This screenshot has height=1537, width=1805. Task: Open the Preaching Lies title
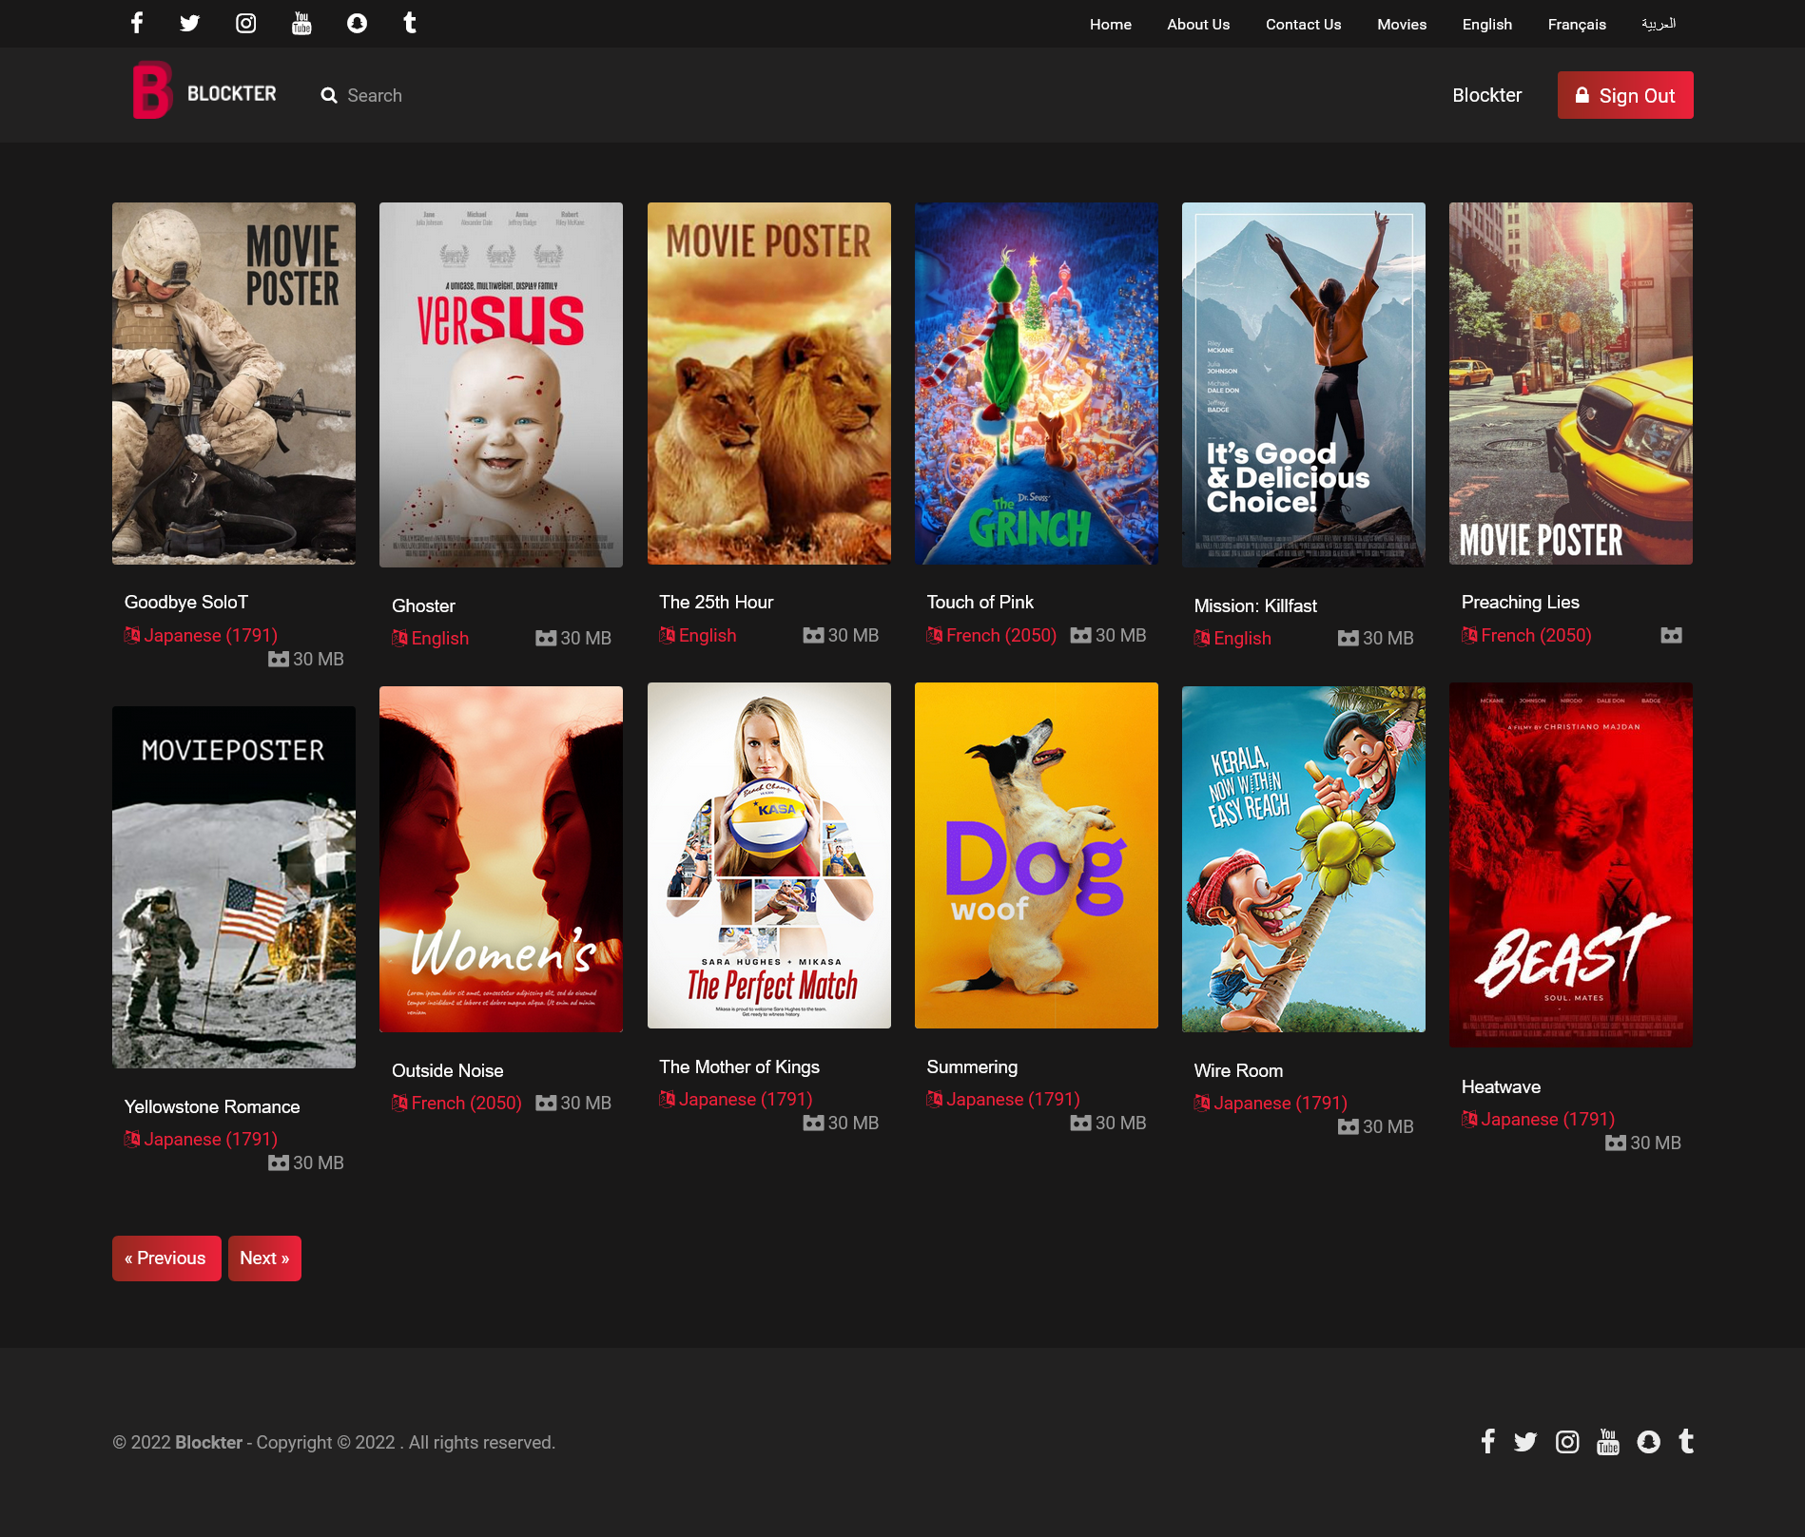(1520, 602)
